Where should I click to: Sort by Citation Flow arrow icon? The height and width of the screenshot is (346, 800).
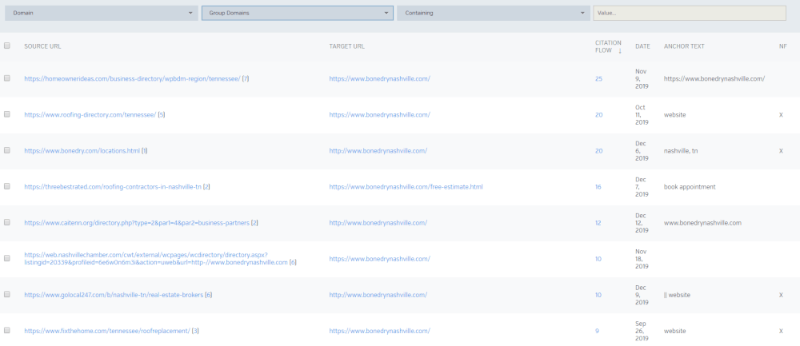620,51
